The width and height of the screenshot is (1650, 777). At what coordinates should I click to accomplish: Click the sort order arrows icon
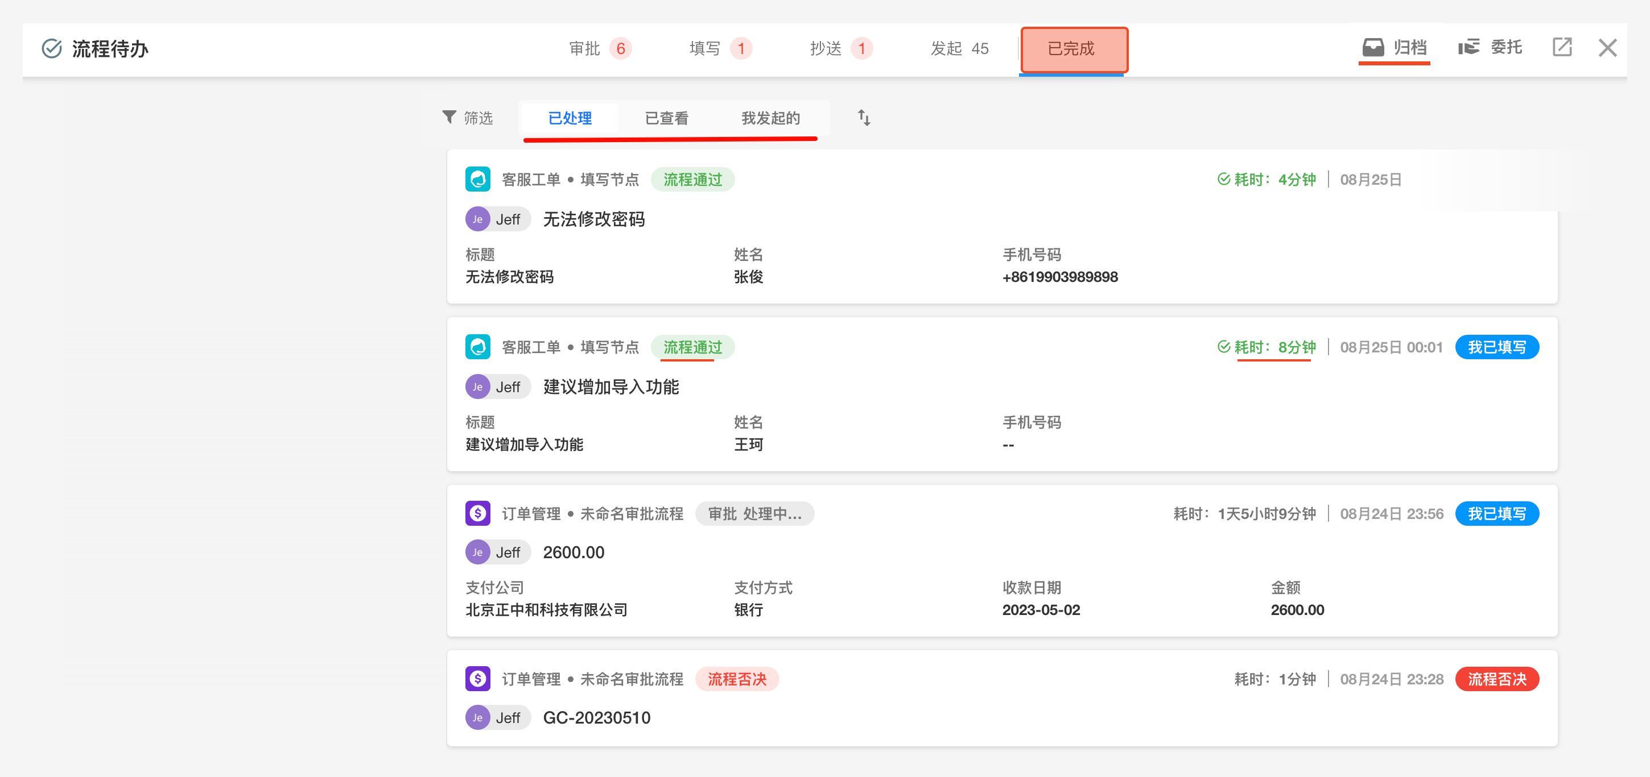click(864, 118)
